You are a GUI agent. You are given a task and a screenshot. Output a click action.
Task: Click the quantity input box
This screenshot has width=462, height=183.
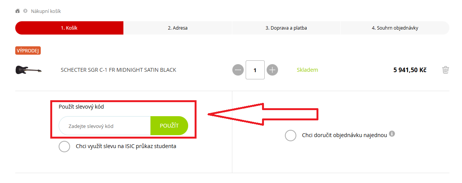tap(255, 70)
